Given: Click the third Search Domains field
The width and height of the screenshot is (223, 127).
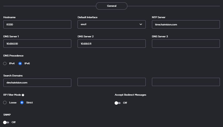Looking at the screenshot, I should tap(186, 82).
